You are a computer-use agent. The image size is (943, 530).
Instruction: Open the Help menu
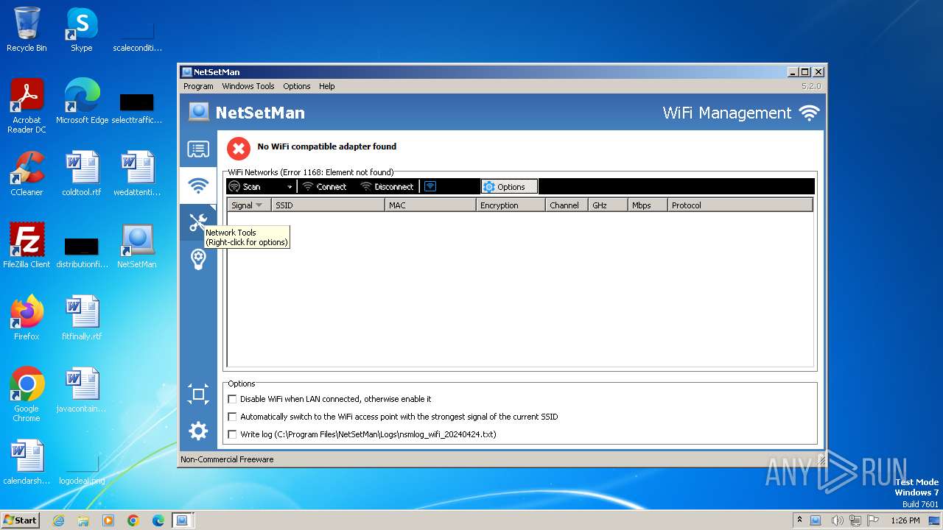point(327,86)
